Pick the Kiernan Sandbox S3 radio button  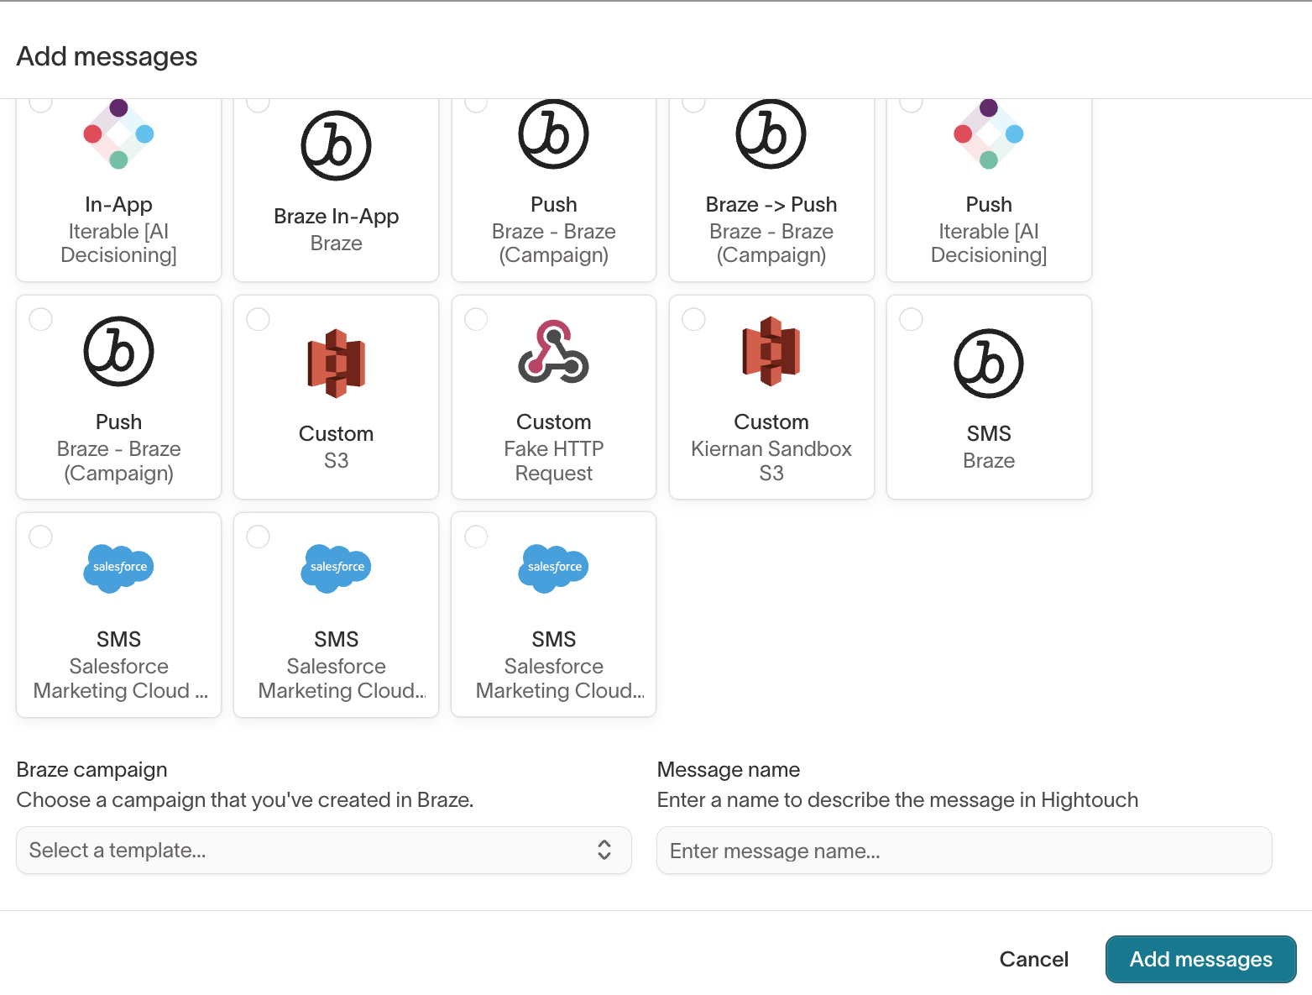[693, 319]
